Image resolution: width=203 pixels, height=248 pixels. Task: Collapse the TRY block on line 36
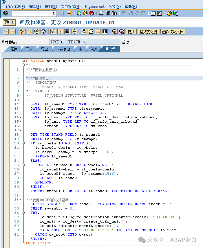click(23, 213)
